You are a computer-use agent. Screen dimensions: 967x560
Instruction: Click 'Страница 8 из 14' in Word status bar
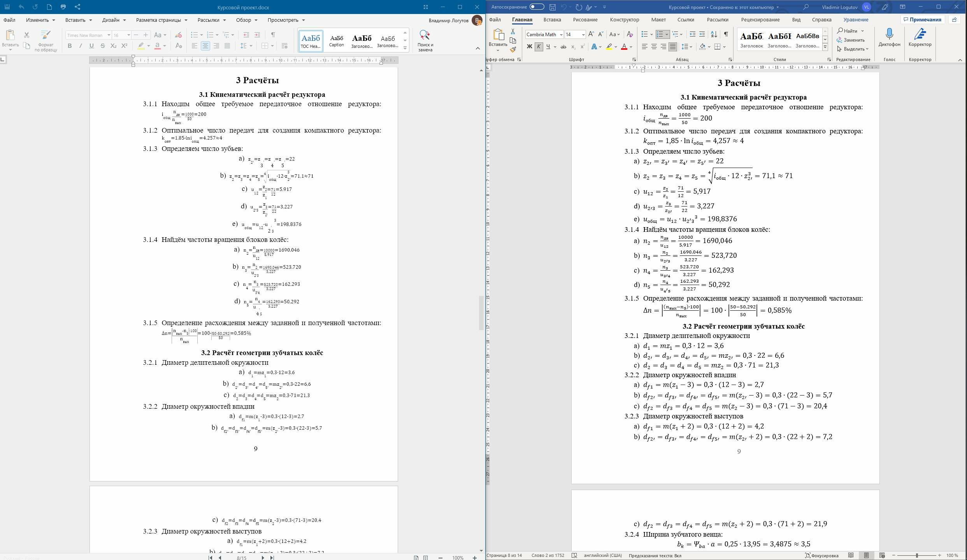pos(504,555)
